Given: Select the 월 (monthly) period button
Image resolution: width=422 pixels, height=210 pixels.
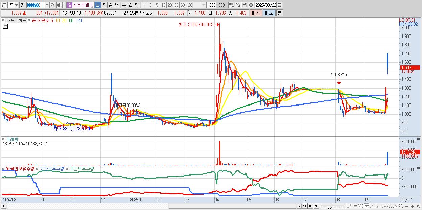Looking at the screenshot, I should point(110,5).
